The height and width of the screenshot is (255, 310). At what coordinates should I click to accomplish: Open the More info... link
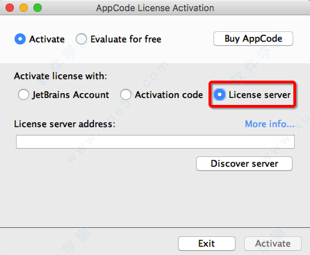(x=270, y=124)
